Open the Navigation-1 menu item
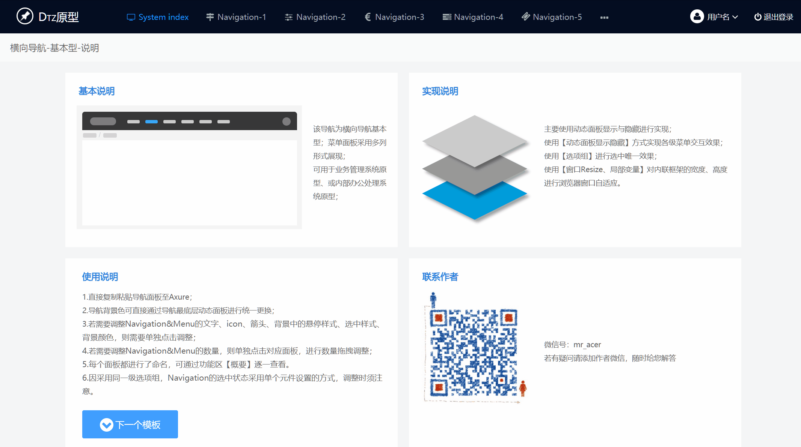Image resolution: width=801 pixels, height=447 pixels. pyautogui.click(x=236, y=17)
